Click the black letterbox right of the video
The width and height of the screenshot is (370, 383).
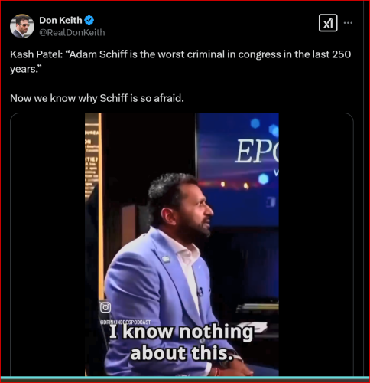click(x=316, y=244)
